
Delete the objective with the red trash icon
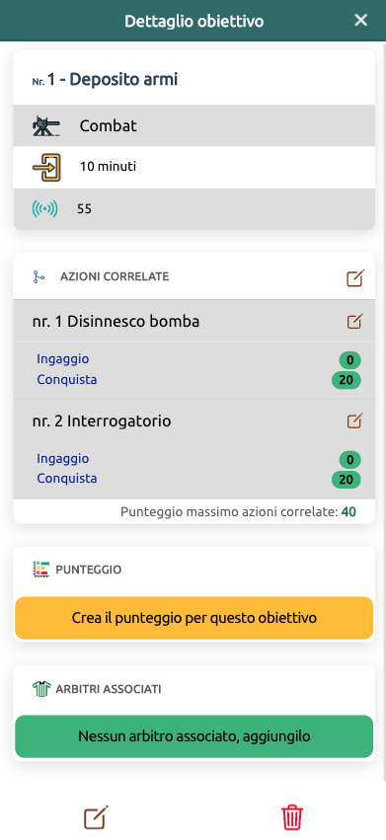click(292, 817)
